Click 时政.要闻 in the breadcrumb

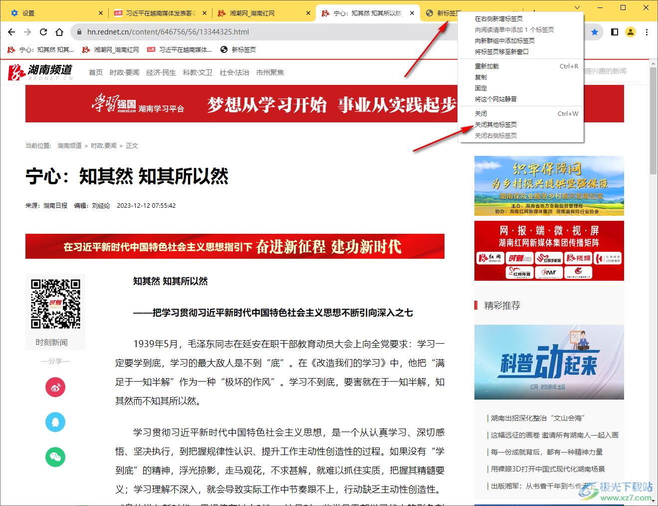(x=103, y=146)
